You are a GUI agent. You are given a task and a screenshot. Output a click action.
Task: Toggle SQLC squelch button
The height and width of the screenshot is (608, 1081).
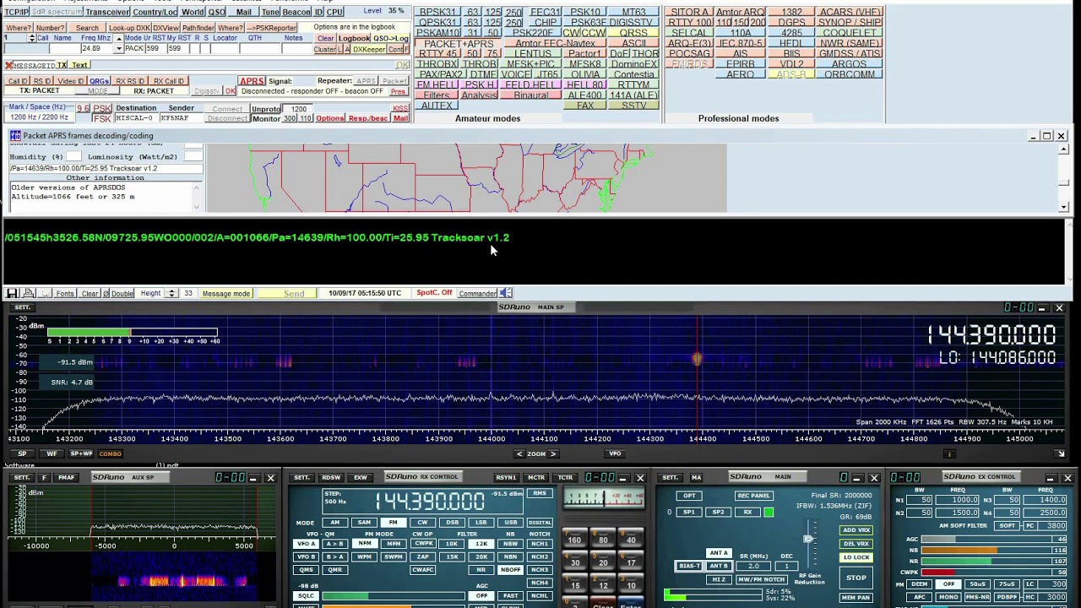pyautogui.click(x=306, y=596)
